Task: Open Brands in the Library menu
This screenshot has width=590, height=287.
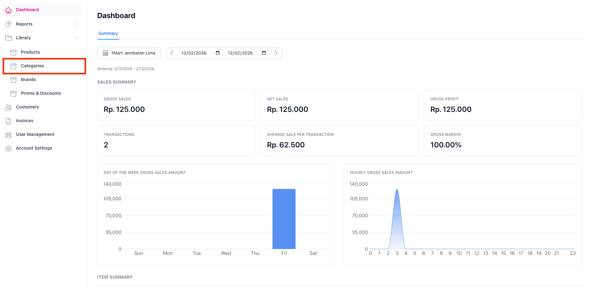Action: [x=28, y=79]
